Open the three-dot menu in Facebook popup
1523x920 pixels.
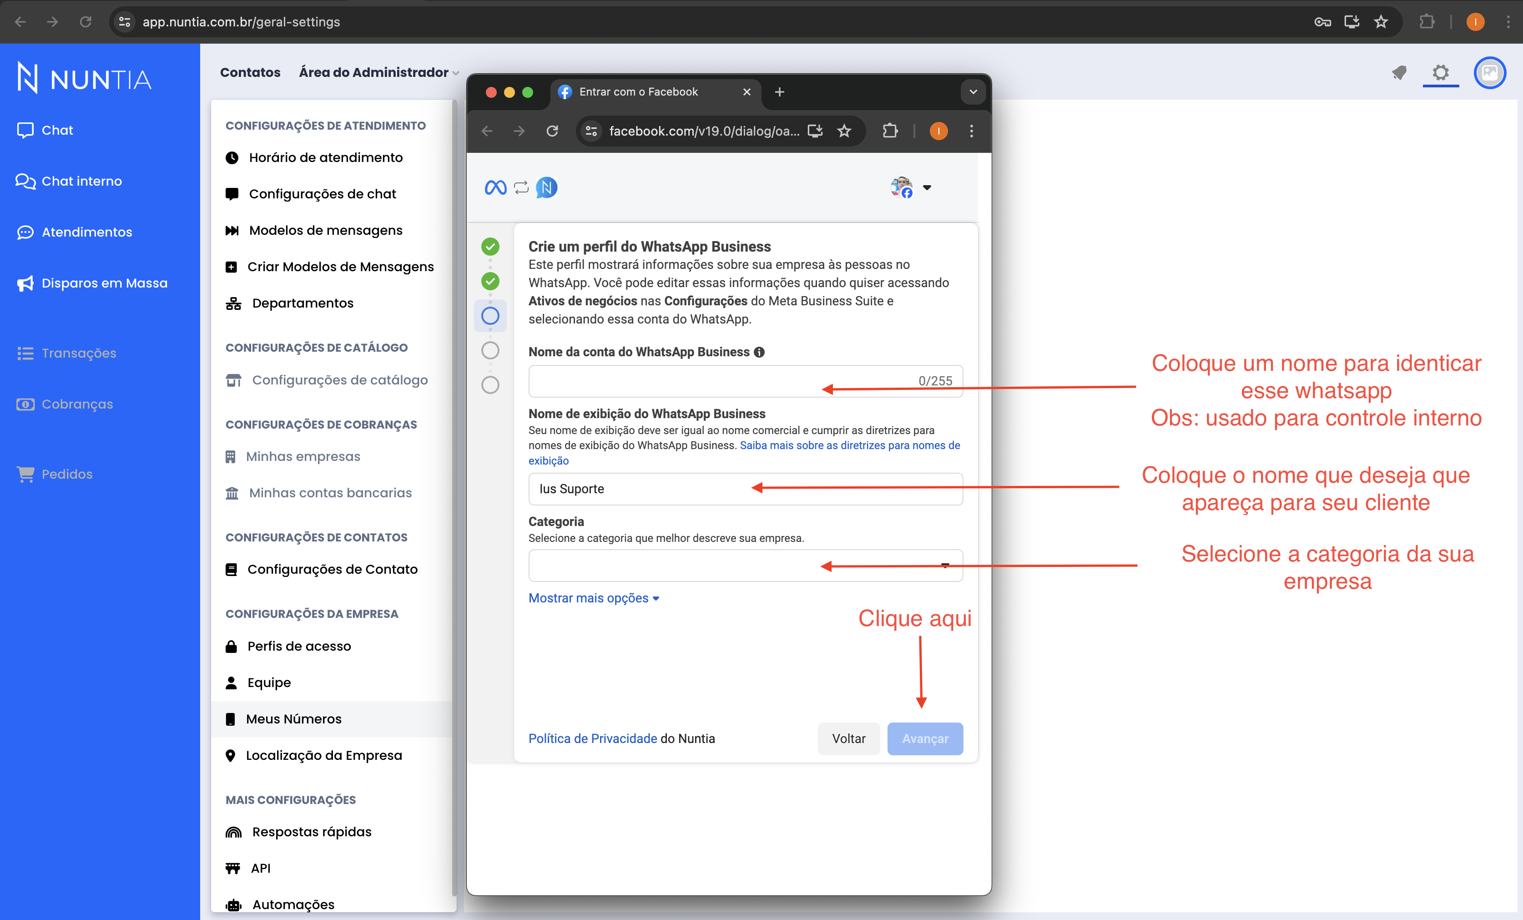(972, 131)
